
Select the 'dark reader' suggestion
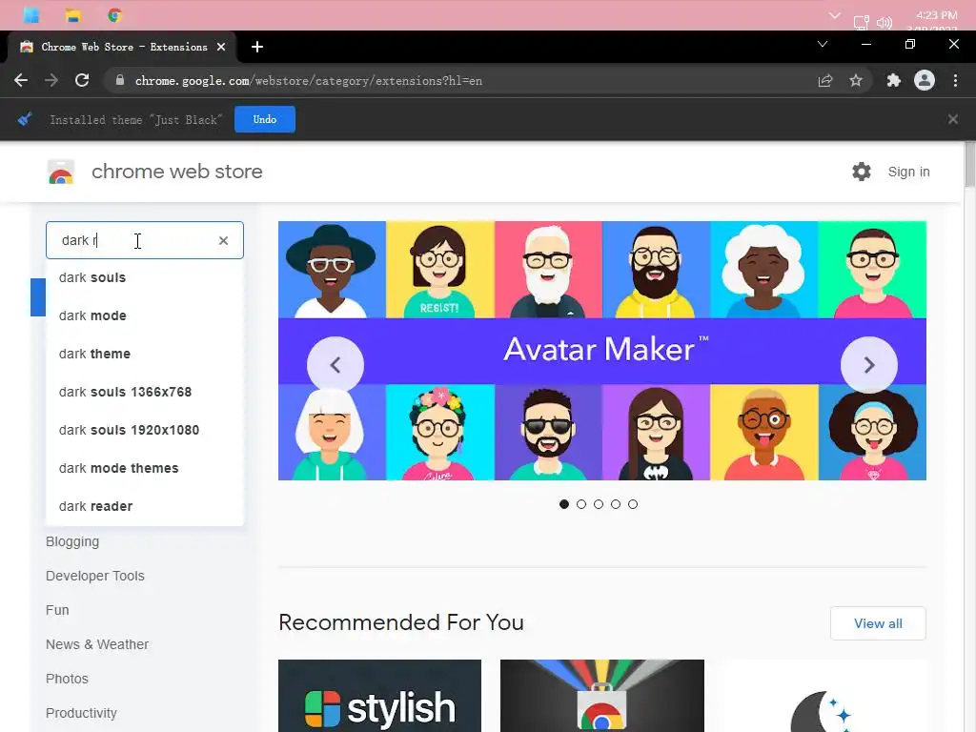pos(145,506)
